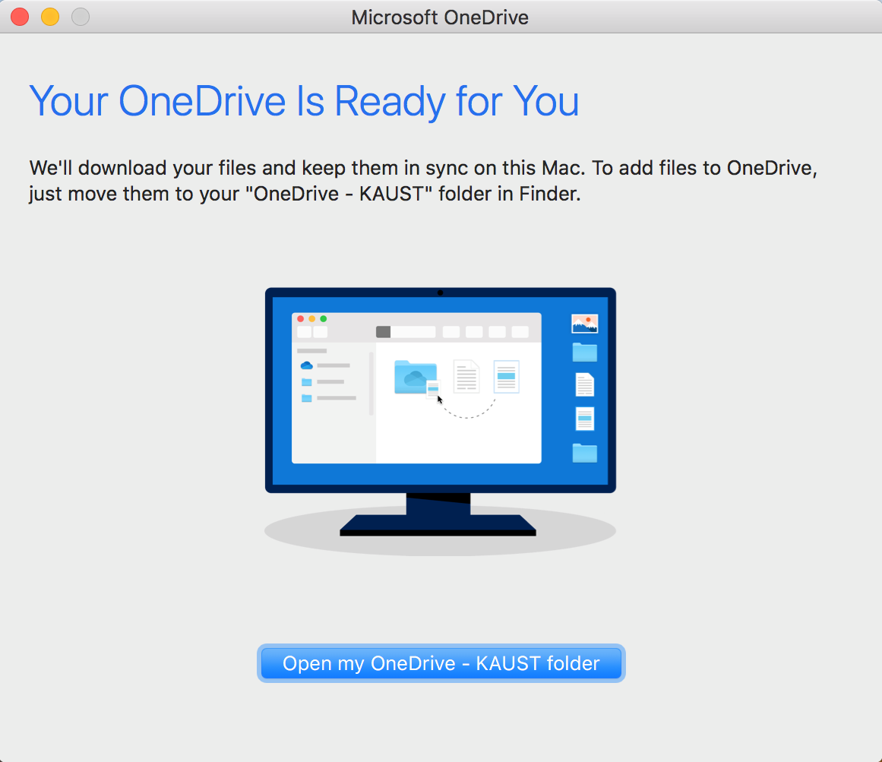Click the photo thumbnail icon on the illustrated desktop
Viewport: 882px width, 762px height.
pyautogui.click(x=584, y=323)
